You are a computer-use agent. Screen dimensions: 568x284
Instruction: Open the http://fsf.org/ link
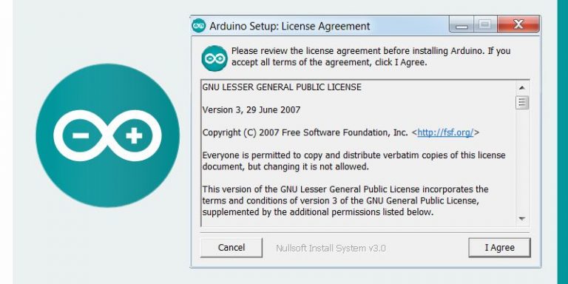(445, 132)
